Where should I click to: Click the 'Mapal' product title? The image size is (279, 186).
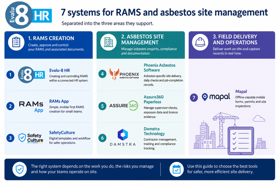tap(241, 92)
